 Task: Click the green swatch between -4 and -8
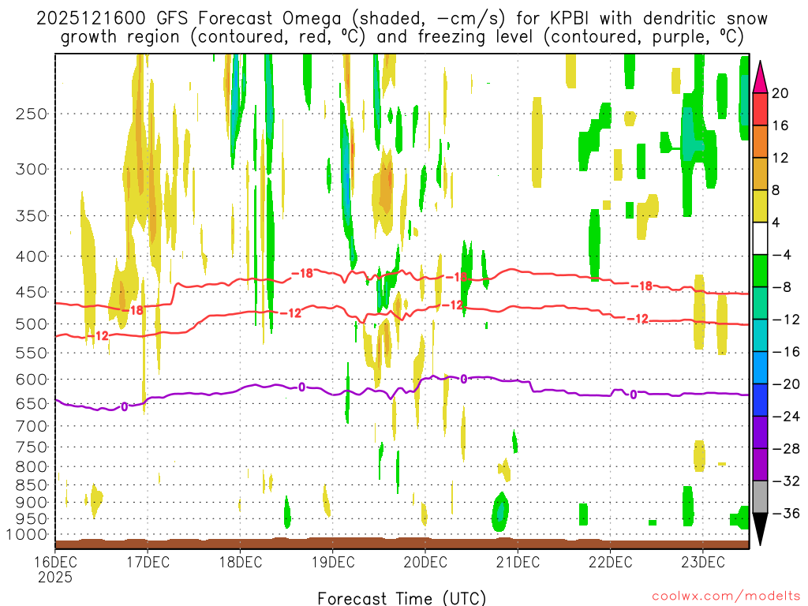760,271
